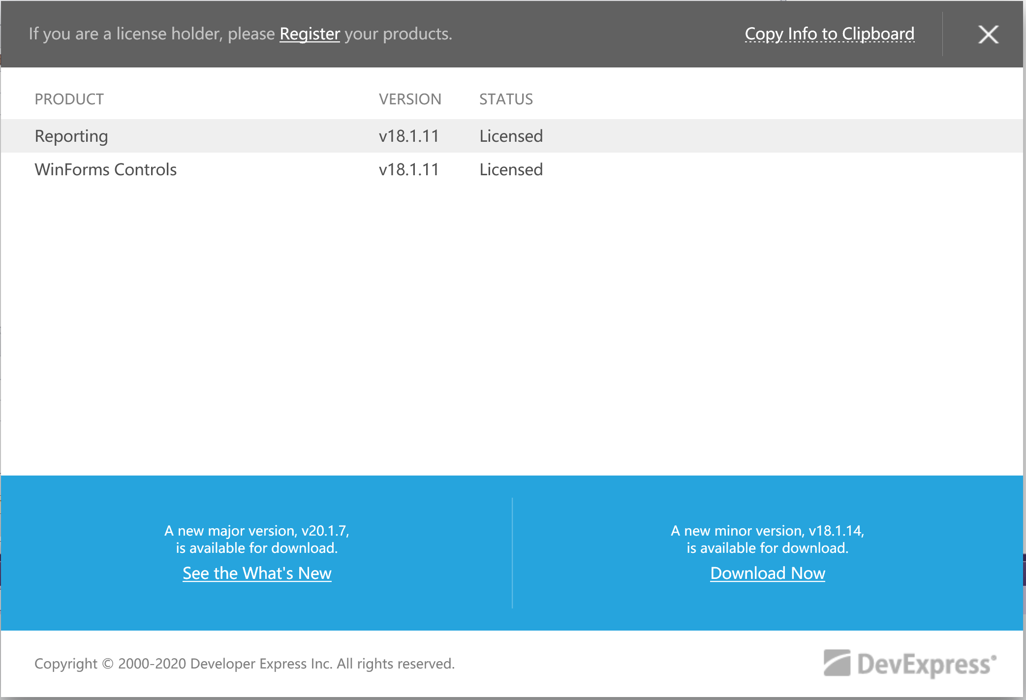The height and width of the screenshot is (700, 1026).
Task: Click the PRODUCT column header
Action: (69, 99)
